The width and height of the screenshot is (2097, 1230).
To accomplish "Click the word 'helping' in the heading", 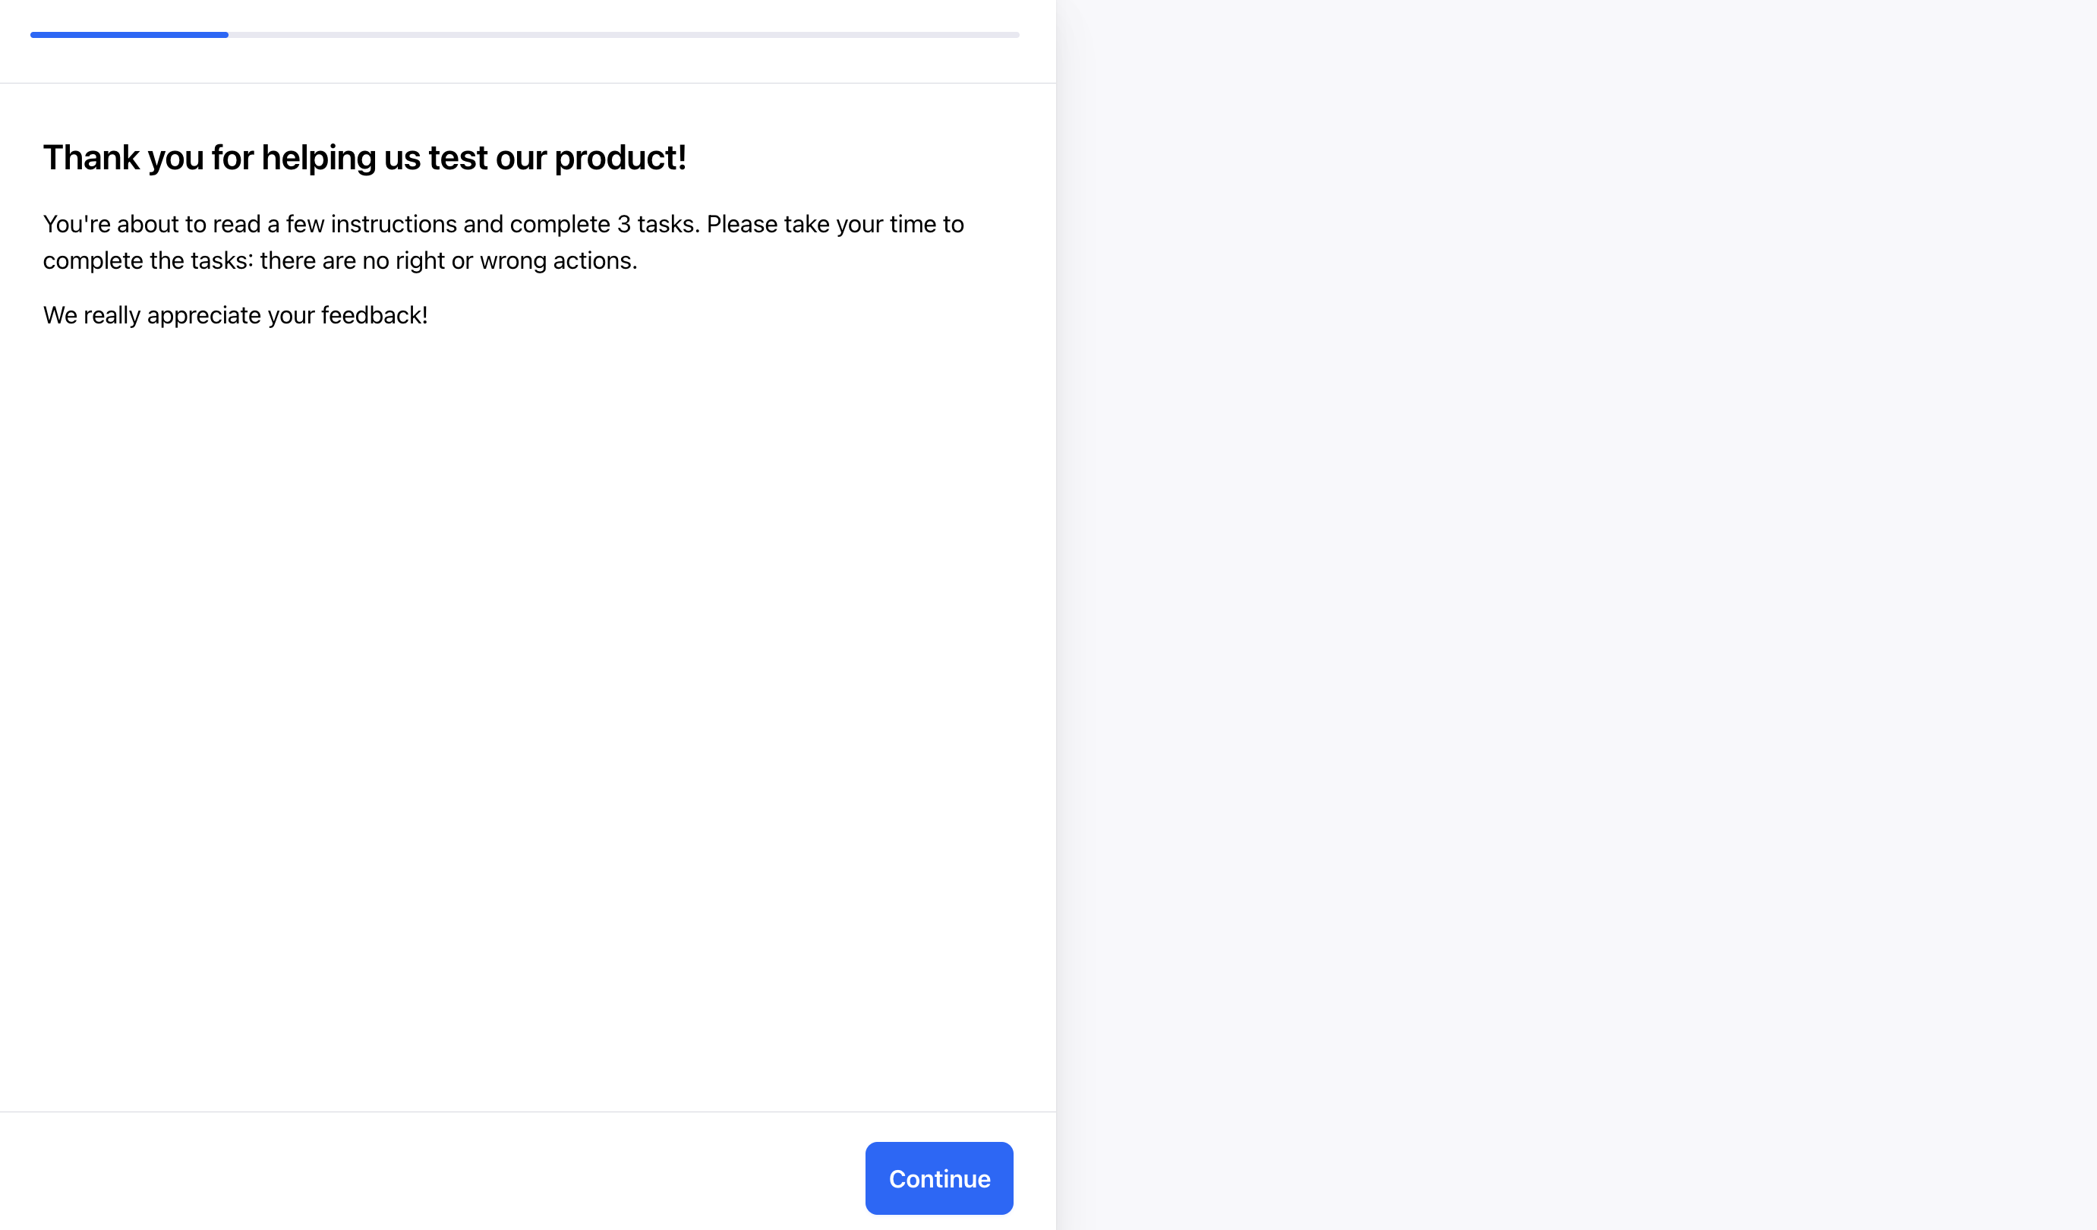I will point(318,157).
